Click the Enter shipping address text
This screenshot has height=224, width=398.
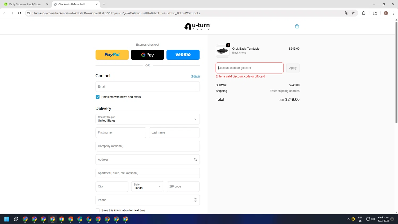click(285, 91)
